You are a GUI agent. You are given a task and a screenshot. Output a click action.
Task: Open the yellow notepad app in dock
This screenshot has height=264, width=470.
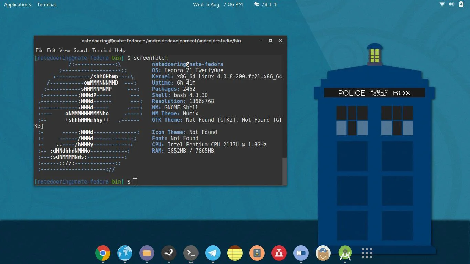[235, 253]
